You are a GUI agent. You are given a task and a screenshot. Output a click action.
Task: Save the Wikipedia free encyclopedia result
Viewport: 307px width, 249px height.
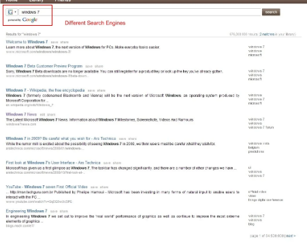[x=91, y=90]
